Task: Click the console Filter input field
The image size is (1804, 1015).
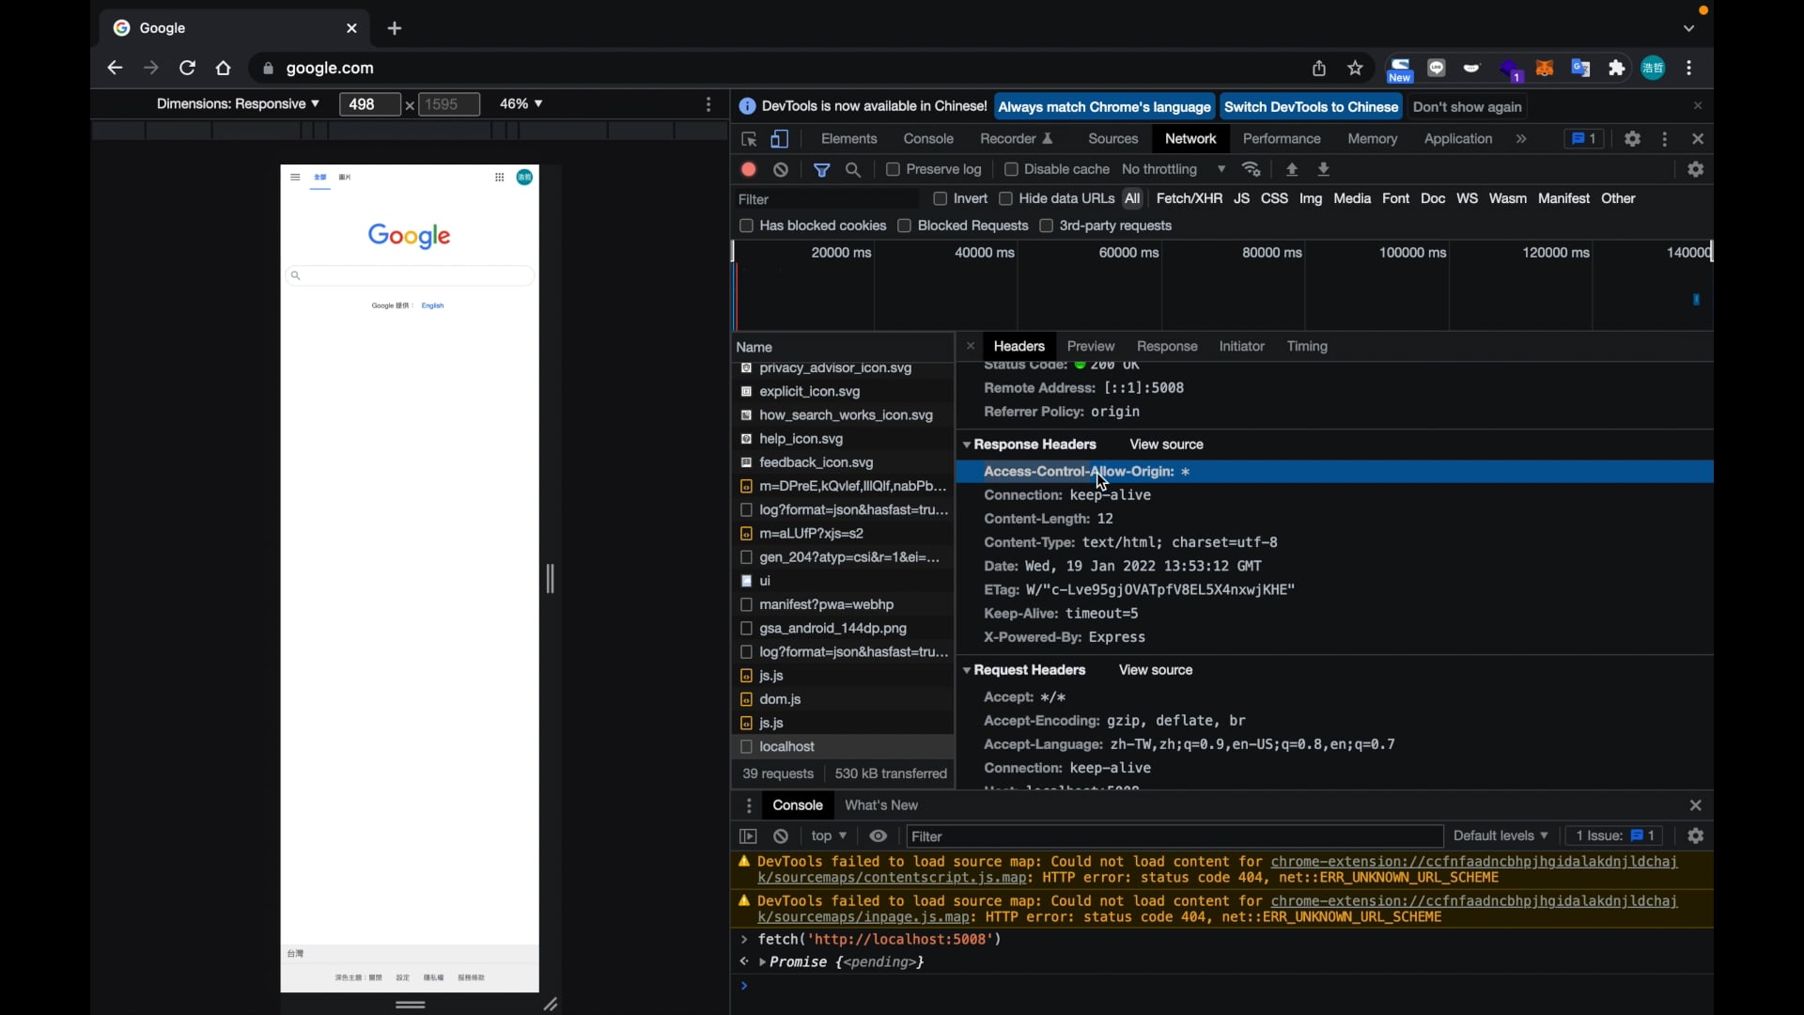Action: (1174, 836)
